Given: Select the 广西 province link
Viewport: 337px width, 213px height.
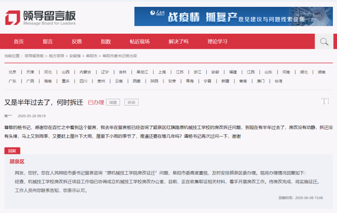Looking at the screenshot, I should point(30,81).
